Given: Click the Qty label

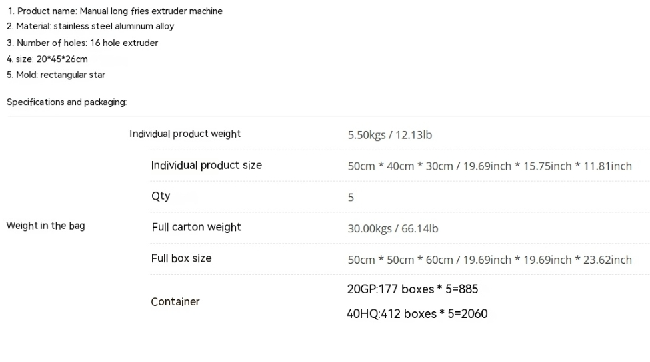Looking at the screenshot, I should click(x=161, y=196).
